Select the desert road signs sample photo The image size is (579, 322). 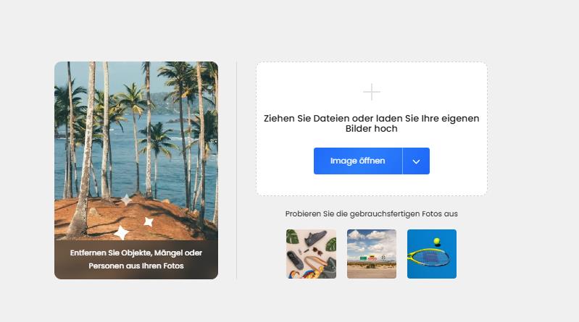click(x=372, y=254)
